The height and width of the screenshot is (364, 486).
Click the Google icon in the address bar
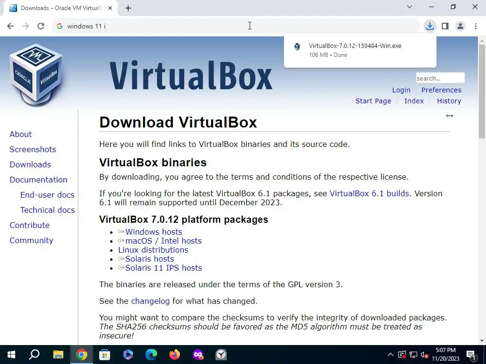[60, 26]
